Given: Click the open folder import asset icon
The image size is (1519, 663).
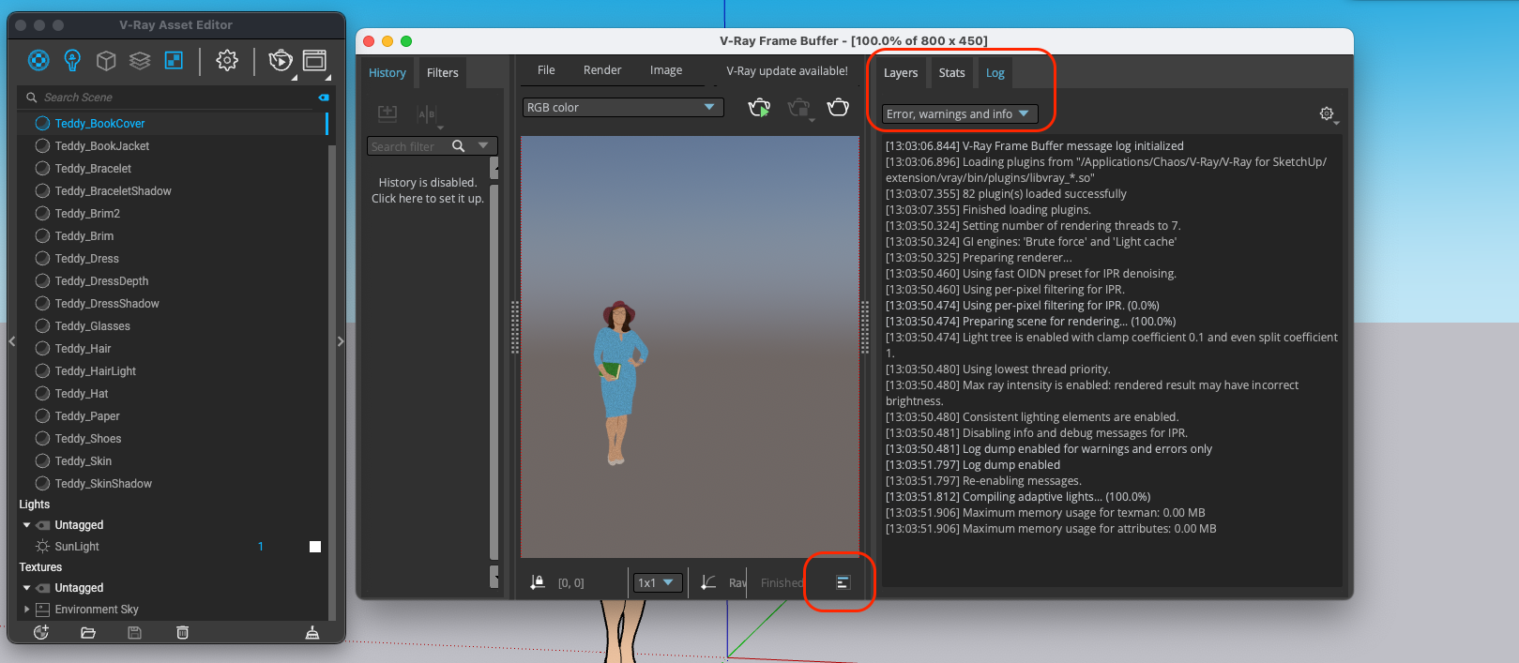Looking at the screenshot, I should 88,633.
